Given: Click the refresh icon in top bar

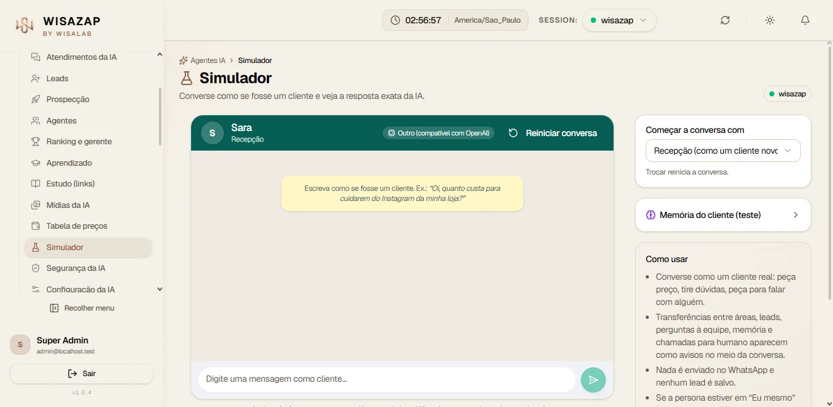Looking at the screenshot, I should point(725,20).
